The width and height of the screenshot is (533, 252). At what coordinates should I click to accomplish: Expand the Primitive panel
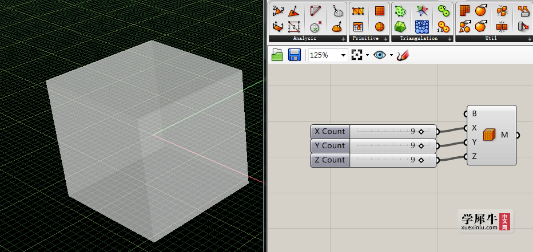(386, 39)
